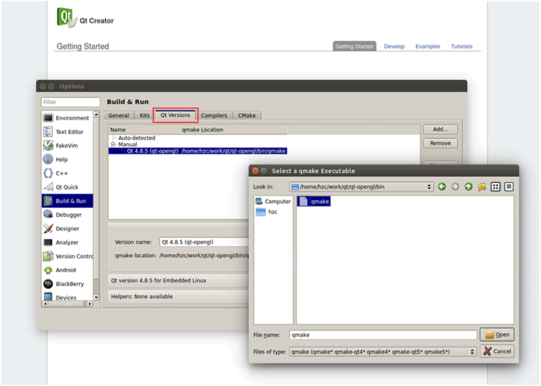Select Auto-detected tree entry
Viewport: 541px width, 386px height.
[x=137, y=138]
